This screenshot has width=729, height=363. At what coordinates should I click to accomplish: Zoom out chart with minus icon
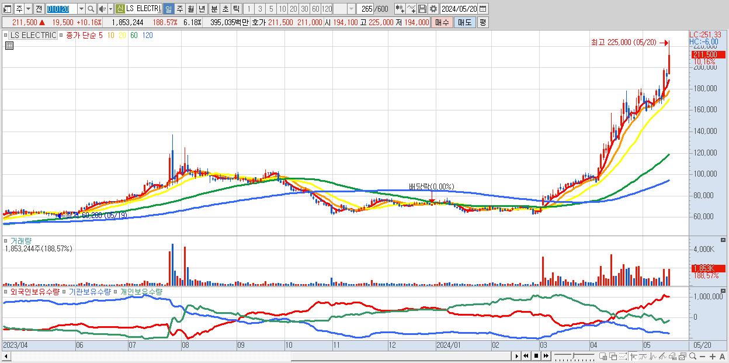703,357
